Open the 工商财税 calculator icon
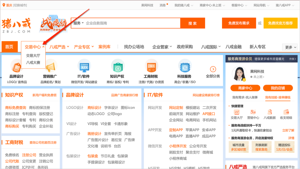The height and width of the screenshot is (169, 300). [151, 66]
